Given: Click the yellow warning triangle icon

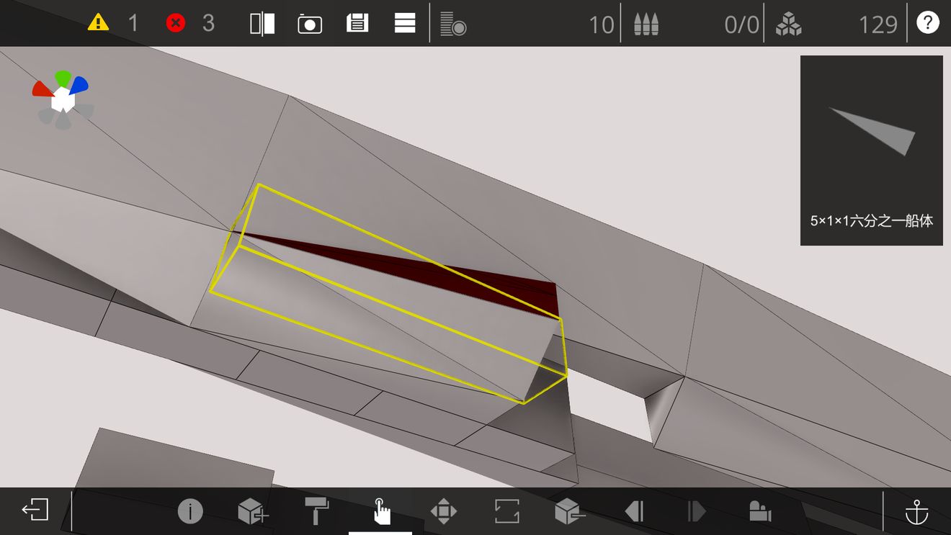Looking at the screenshot, I should (x=98, y=23).
